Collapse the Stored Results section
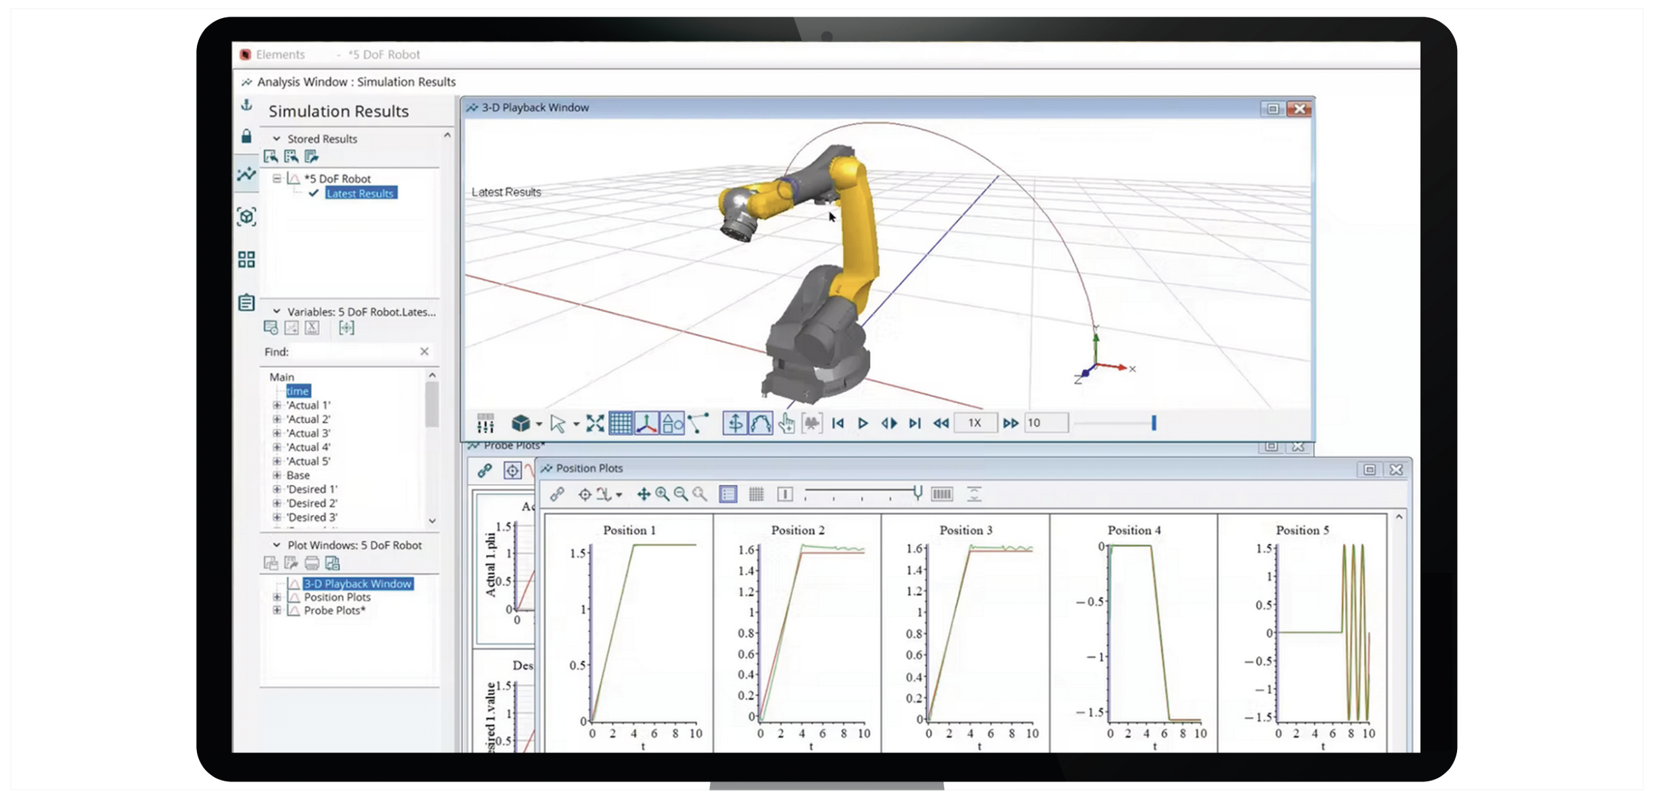The height and width of the screenshot is (801, 1654). tap(277, 138)
